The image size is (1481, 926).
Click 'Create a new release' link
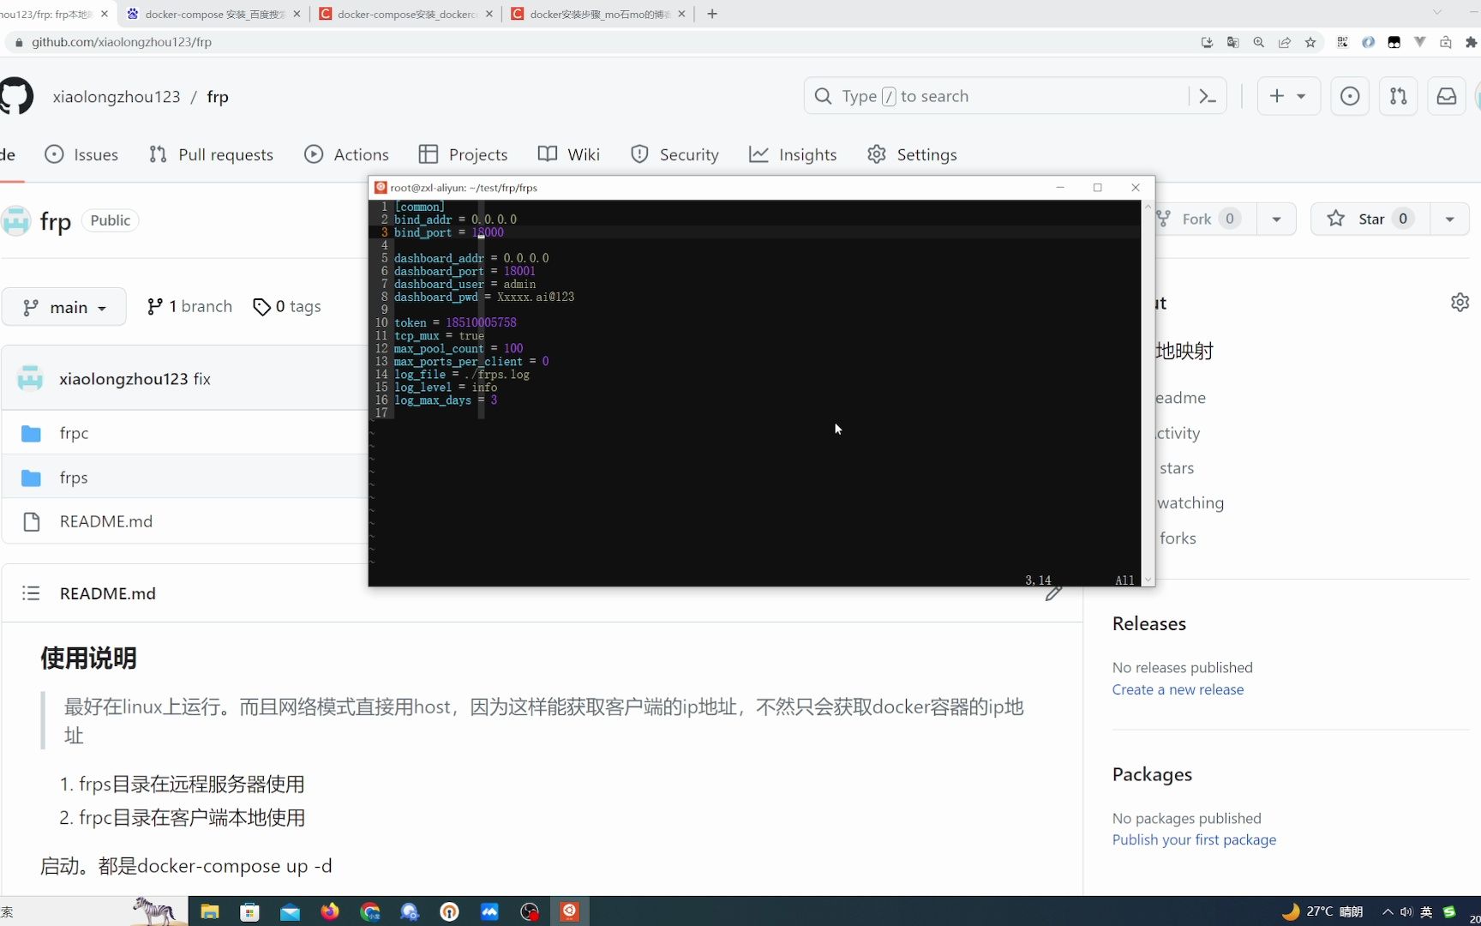[1178, 689]
